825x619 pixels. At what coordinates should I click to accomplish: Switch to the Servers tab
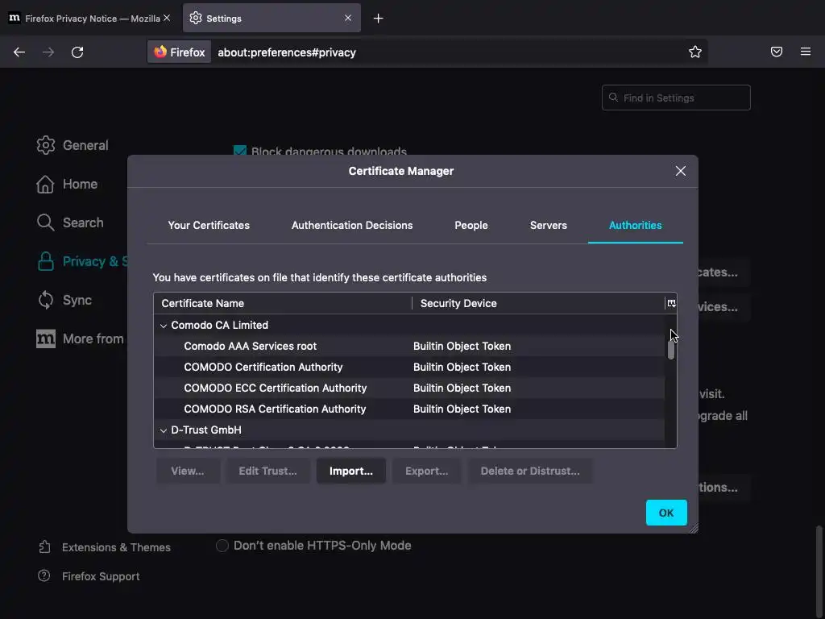pos(548,226)
